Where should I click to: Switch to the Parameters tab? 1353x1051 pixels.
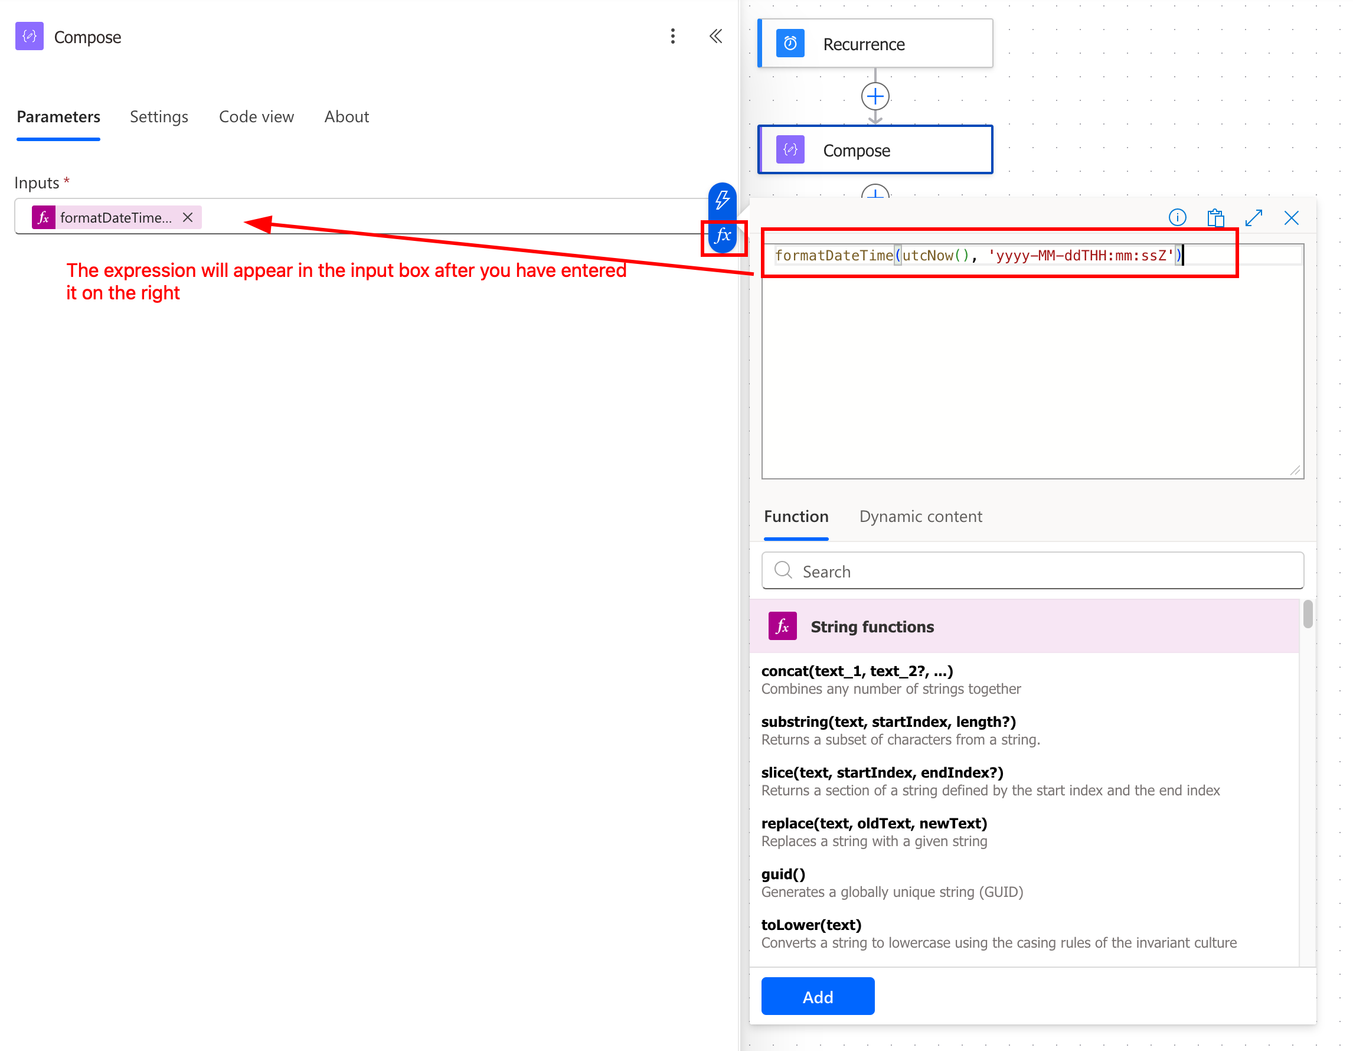pos(58,116)
